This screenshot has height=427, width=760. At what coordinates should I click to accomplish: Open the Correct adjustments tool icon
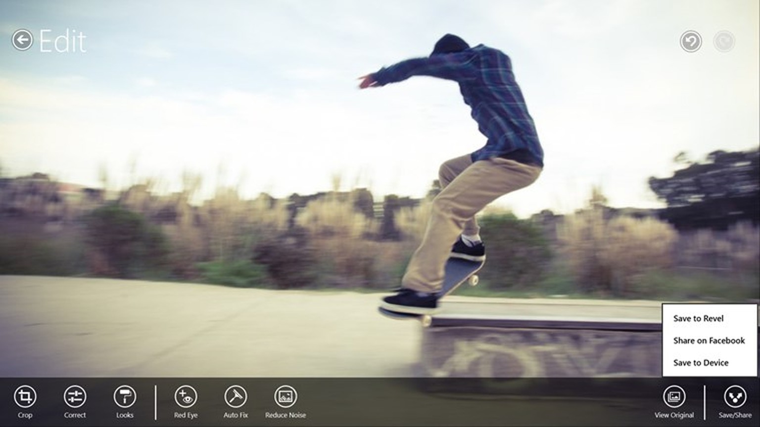[75, 396]
